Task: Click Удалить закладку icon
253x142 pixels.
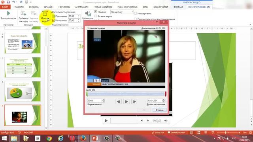Action: (x=34, y=13)
